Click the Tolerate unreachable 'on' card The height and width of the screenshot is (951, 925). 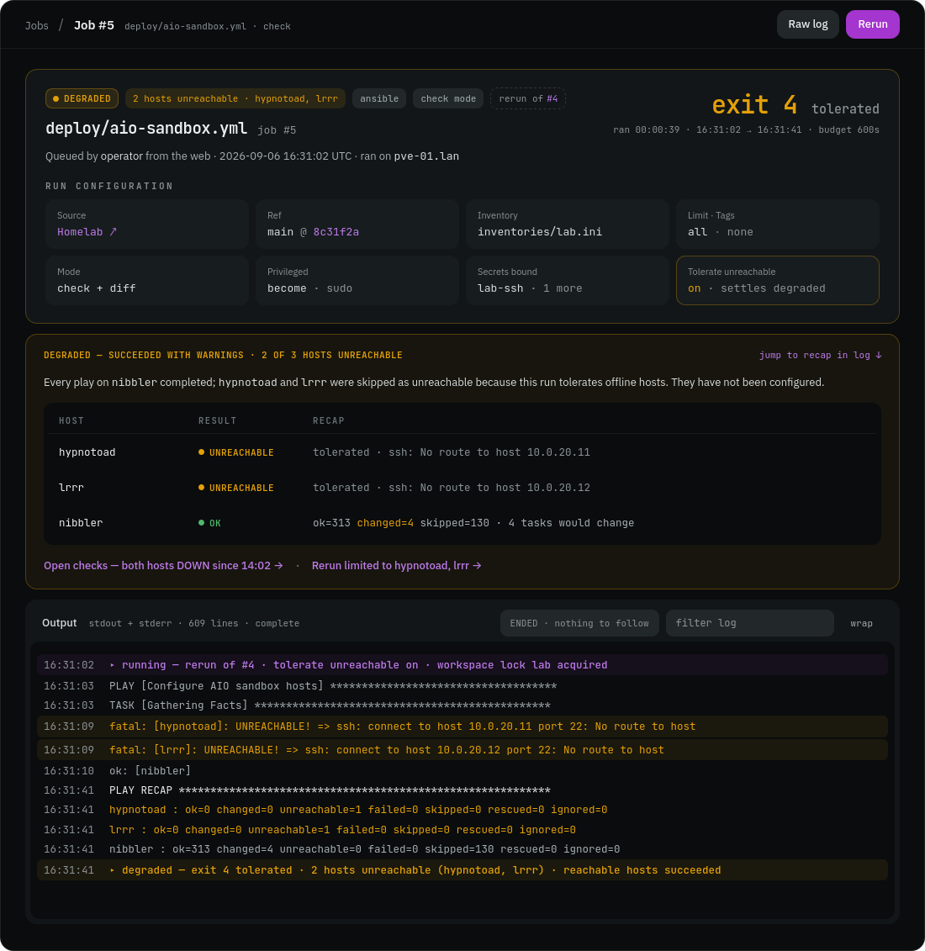pyautogui.click(x=777, y=280)
